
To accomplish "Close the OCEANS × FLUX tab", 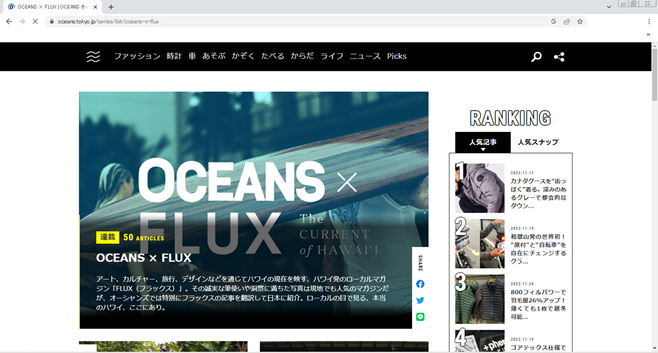I will [95, 7].
